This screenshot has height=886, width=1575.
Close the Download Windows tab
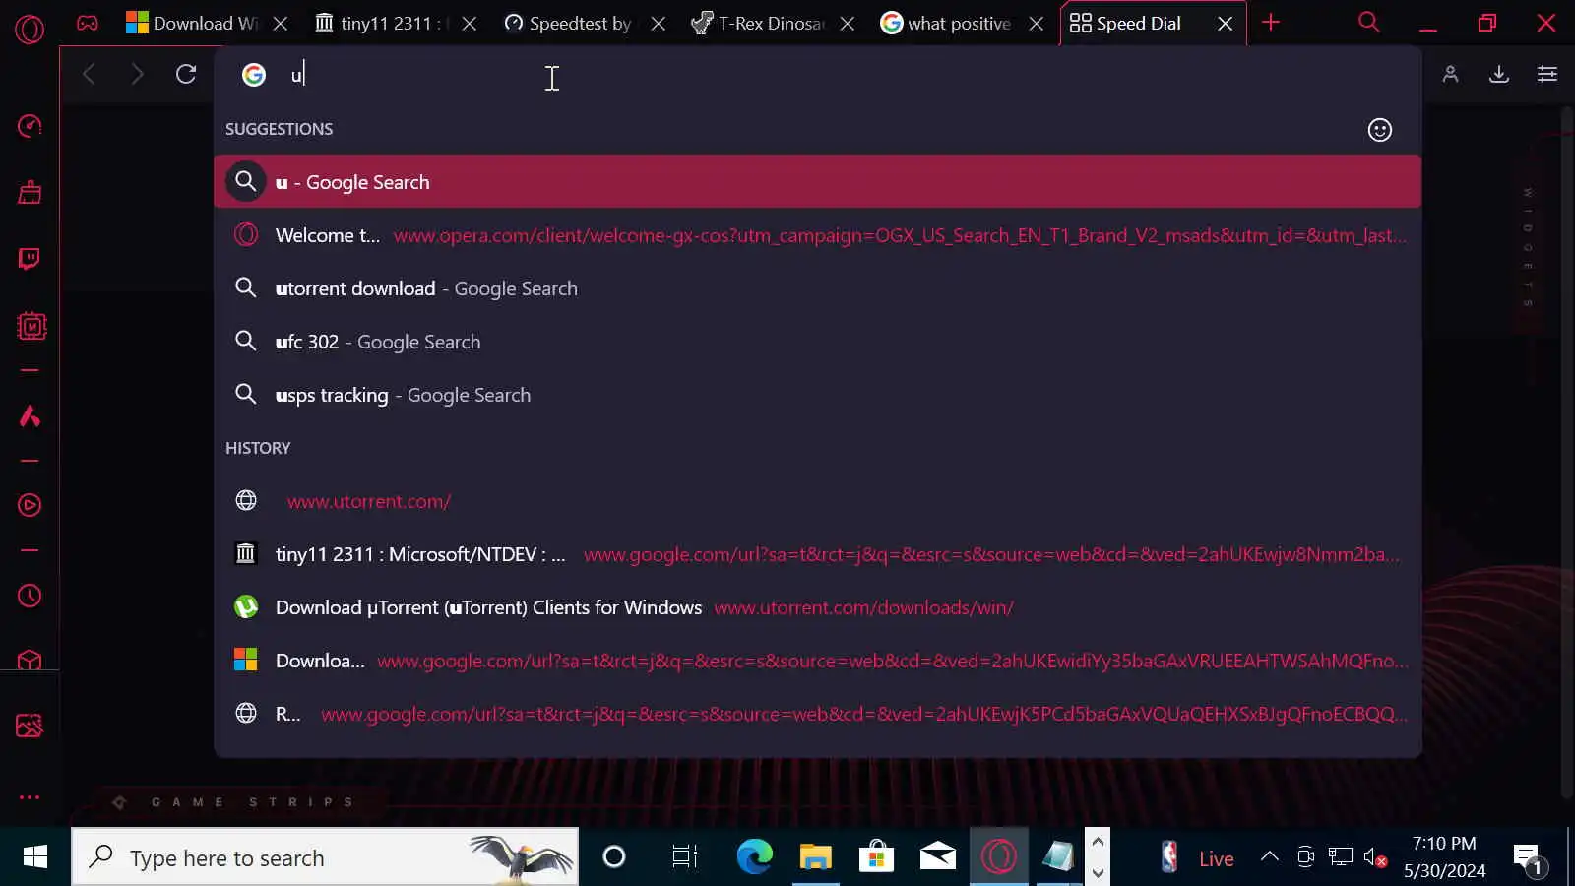[x=281, y=24]
